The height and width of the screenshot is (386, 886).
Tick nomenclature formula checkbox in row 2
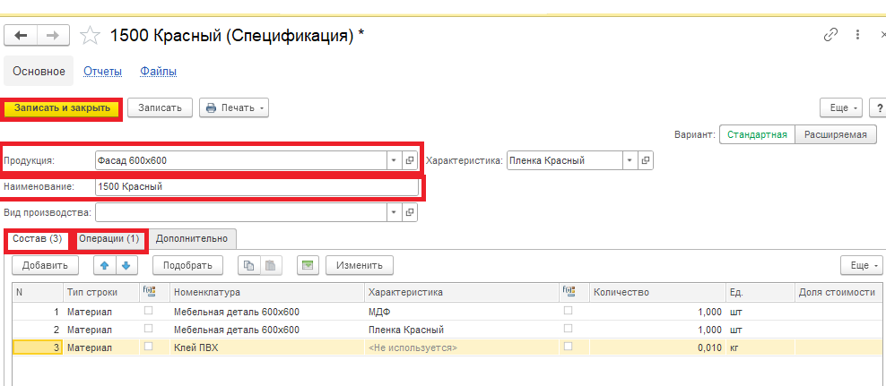coord(149,329)
